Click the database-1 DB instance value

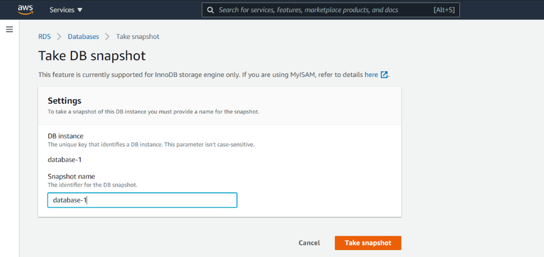tap(64, 160)
